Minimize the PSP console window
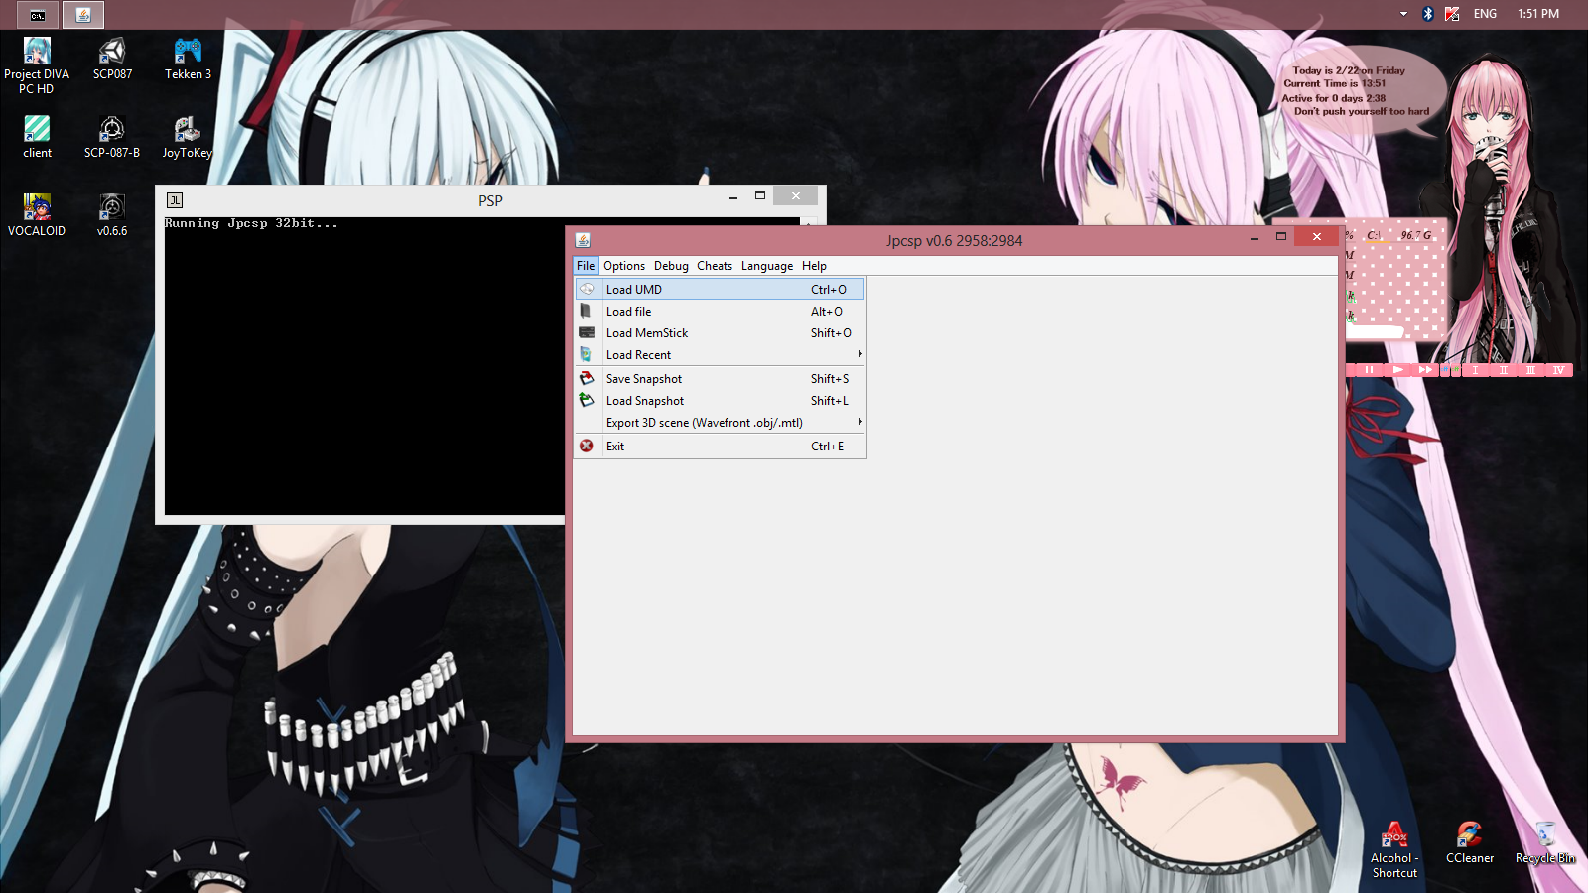The height and width of the screenshot is (893, 1588). coord(733,197)
